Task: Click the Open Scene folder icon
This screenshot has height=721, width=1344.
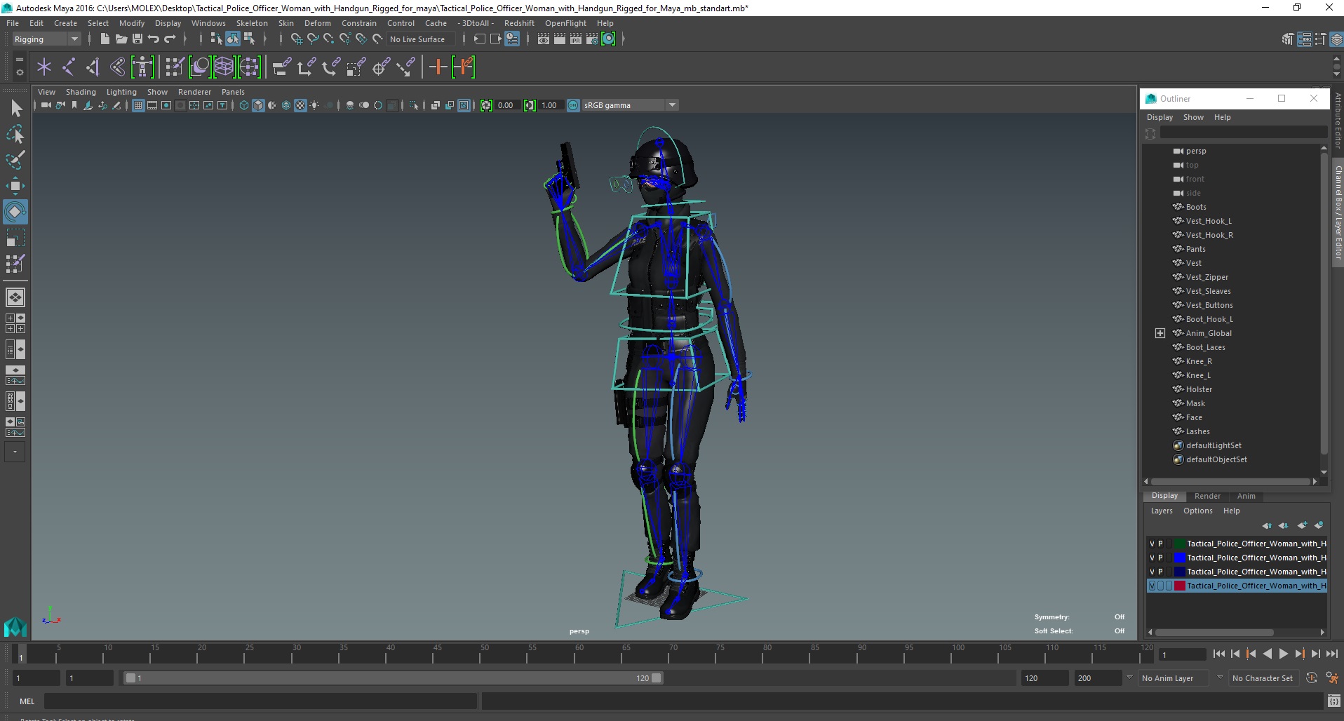Action: coord(121,39)
